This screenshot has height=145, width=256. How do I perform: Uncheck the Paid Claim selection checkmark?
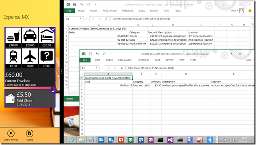pyautogui.click(x=53, y=91)
